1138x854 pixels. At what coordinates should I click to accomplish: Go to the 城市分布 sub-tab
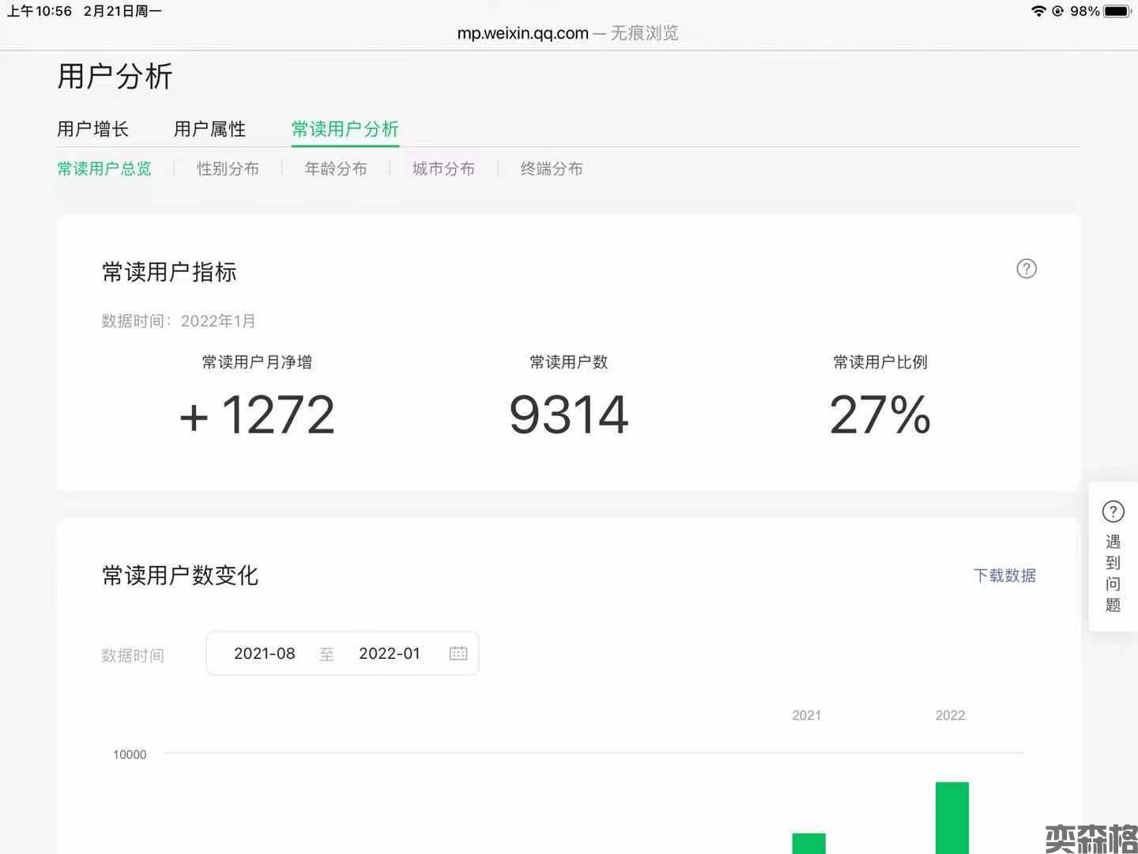(443, 168)
